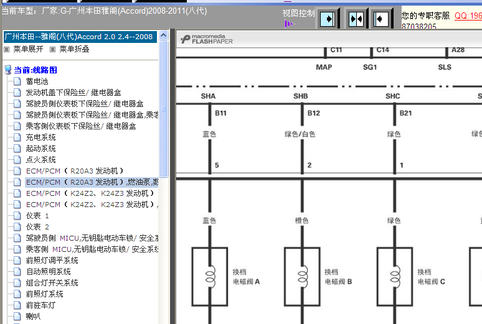Click the 视图控制 label

(x=298, y=13)
